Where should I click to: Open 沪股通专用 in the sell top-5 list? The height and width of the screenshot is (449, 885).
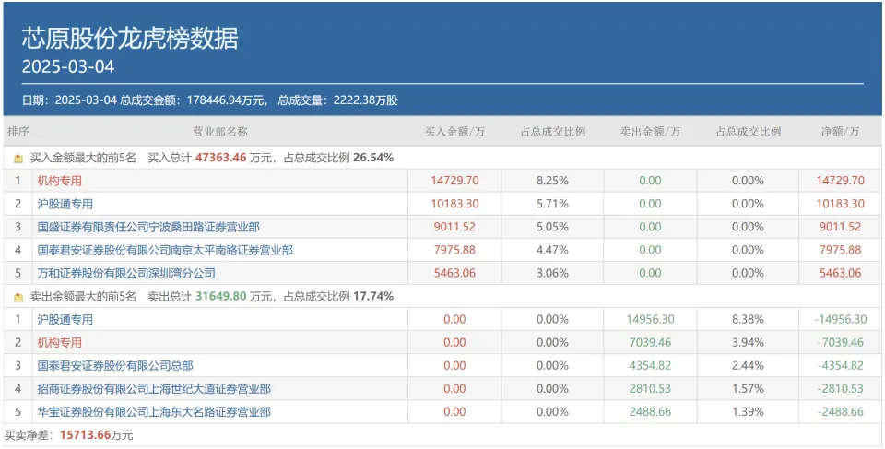coord(65,320)
